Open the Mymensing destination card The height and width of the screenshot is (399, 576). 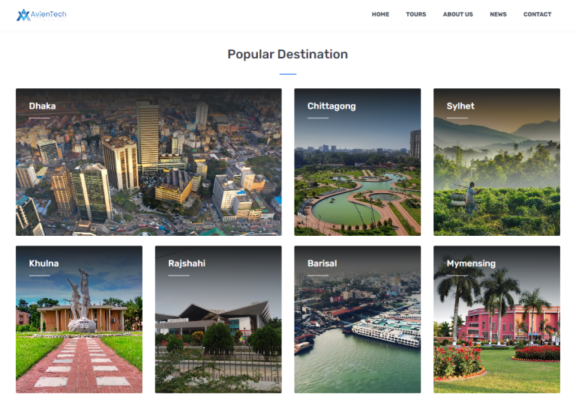496,320
